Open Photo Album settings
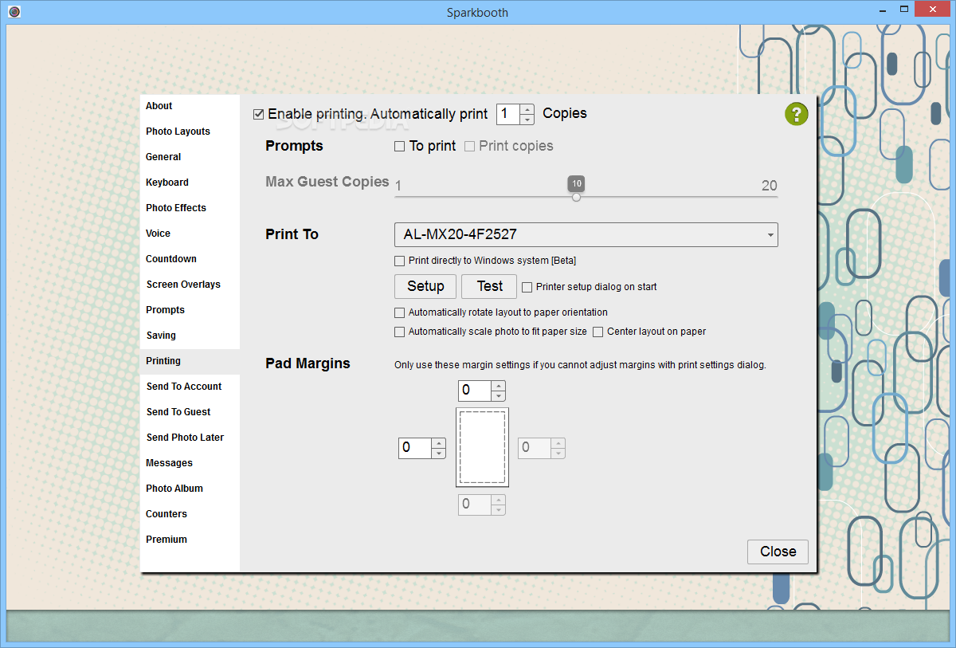 click(x=190, y=489)
